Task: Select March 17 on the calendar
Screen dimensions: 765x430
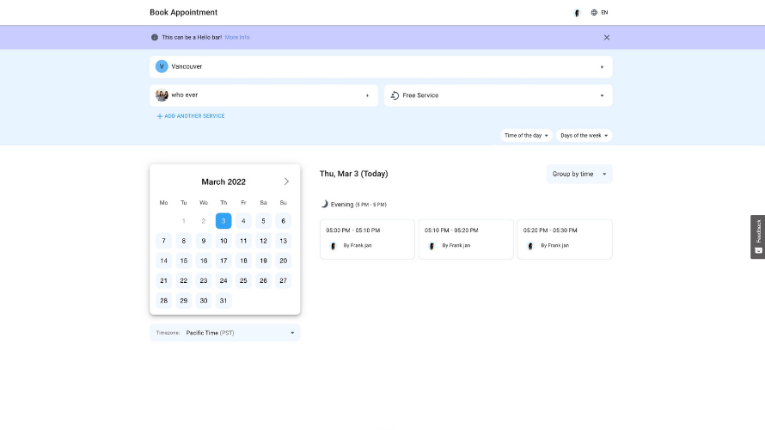Action: (x=223, y=261)
